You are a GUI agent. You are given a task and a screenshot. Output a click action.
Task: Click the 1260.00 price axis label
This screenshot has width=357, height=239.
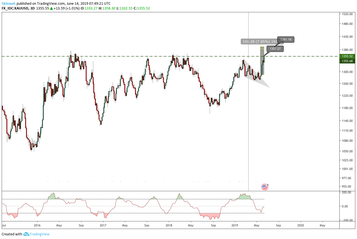(347, 84)
